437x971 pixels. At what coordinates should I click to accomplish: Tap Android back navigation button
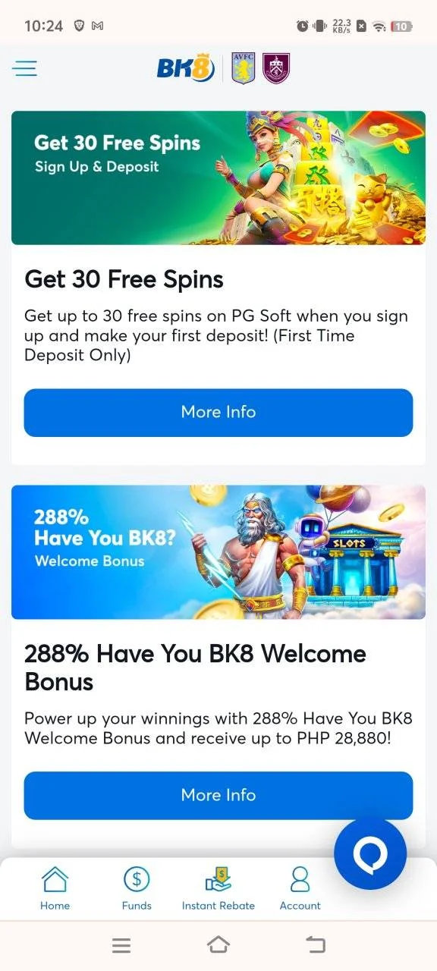click(316, 945)
